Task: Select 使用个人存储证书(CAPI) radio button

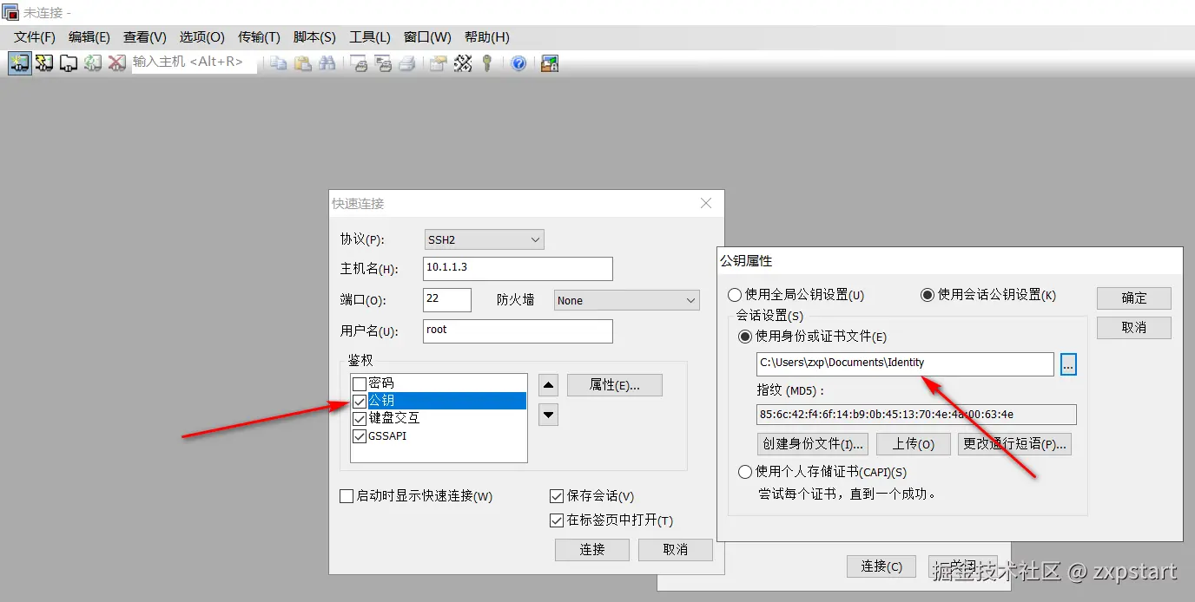Action: click(745, 472)
